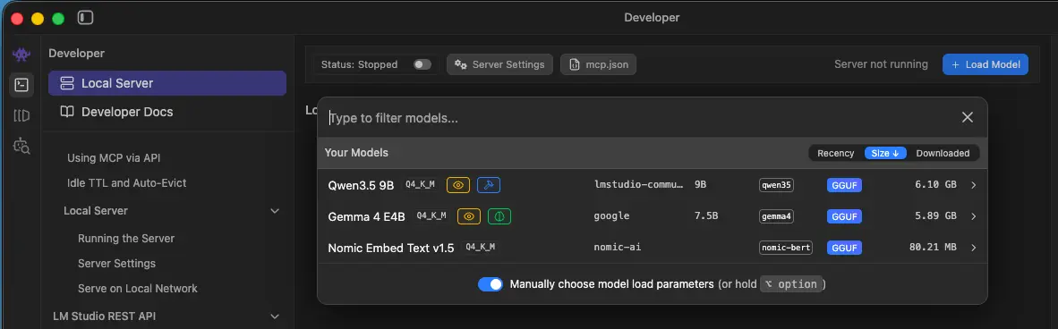Collapse the Local Server docs section chevron
Viewport: 1058px width, 329px height.
coord(275,211)
